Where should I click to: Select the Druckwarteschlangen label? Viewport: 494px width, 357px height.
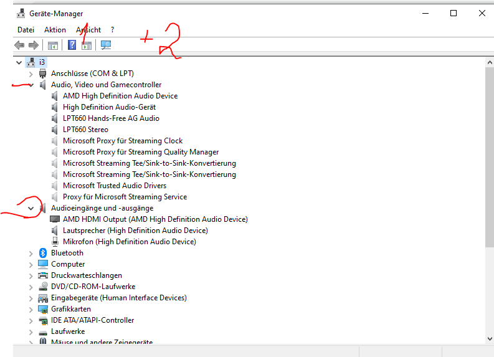[87, 275]
